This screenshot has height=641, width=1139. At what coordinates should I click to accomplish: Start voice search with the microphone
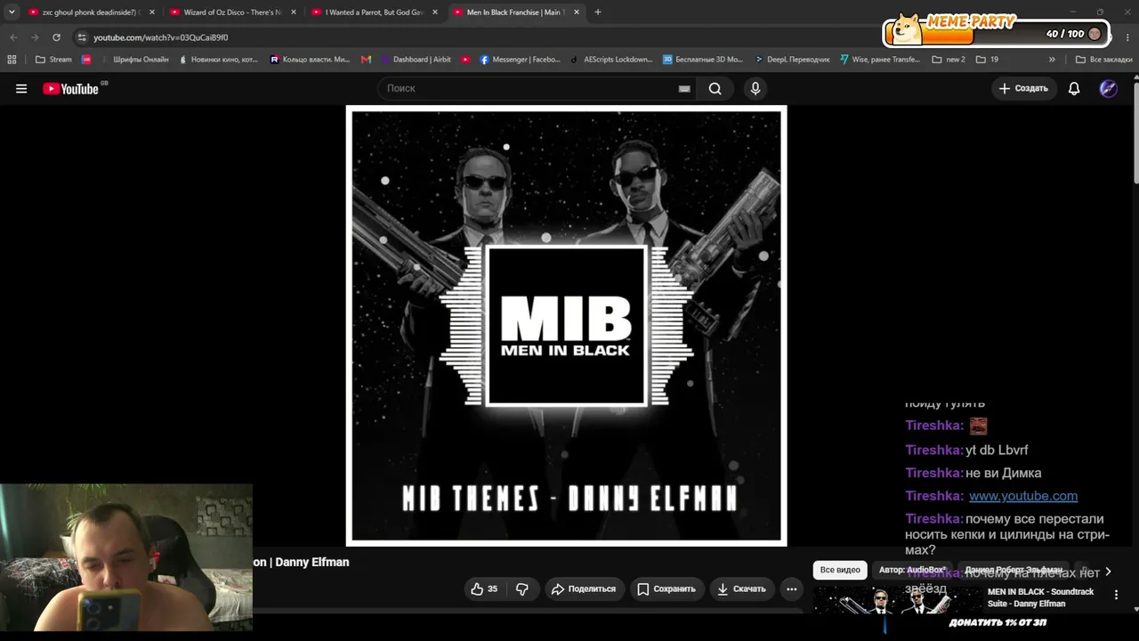[755, 88]
